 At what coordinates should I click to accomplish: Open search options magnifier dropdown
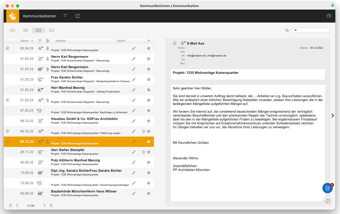tap(287, 30)
